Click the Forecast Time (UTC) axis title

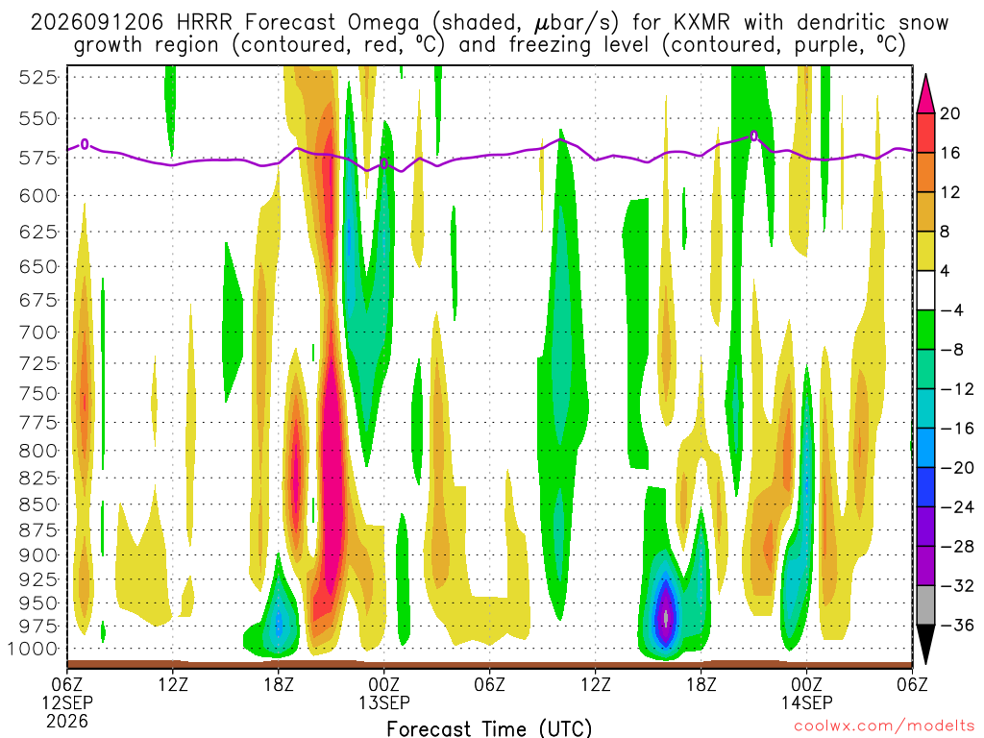tap(489, 728)
